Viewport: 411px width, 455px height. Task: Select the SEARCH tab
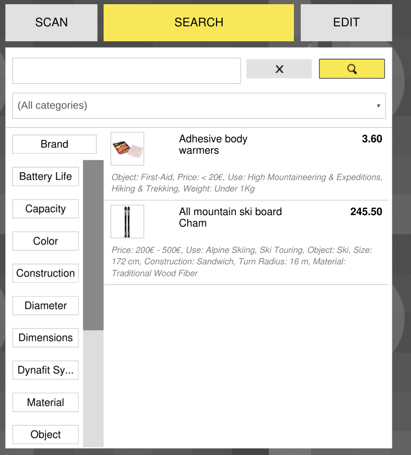coord(198,23)
